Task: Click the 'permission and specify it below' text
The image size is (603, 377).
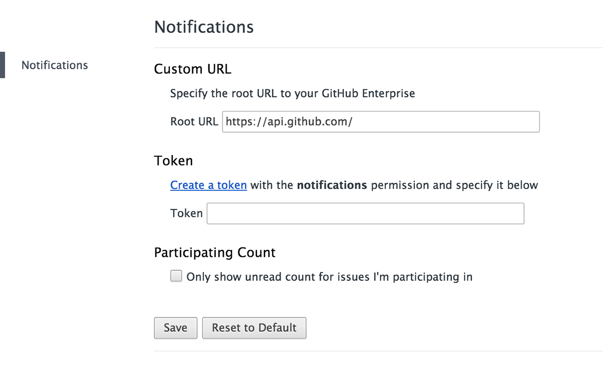Action: pyautogui.click(x=454, y=185)
